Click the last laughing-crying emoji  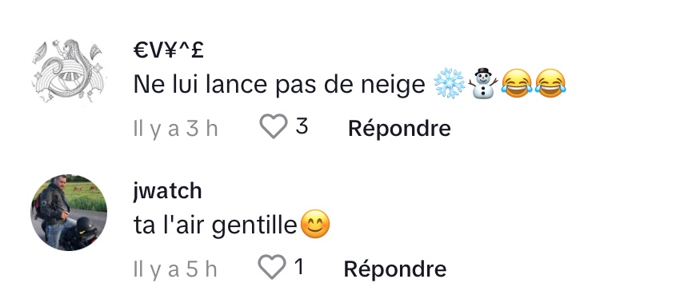click(x=550, y=83)
